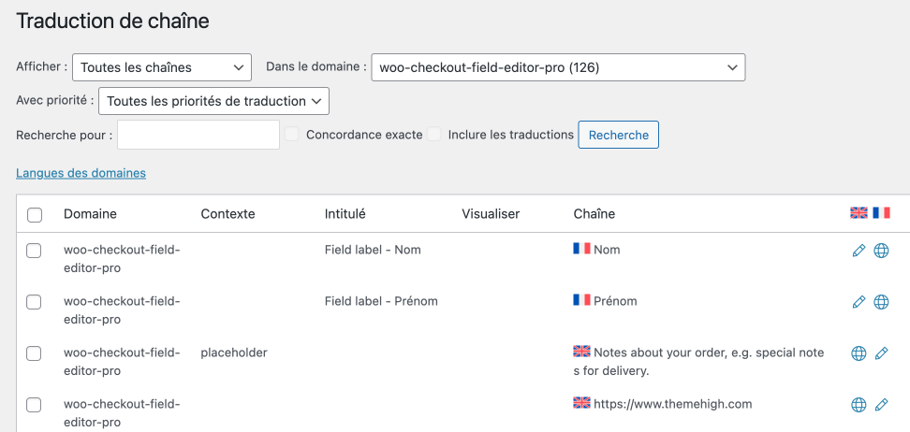Click the globe icon in the Prénom row
Viewport: 910px width, 432px height.
pyautogui.click(x=881, y=301)
